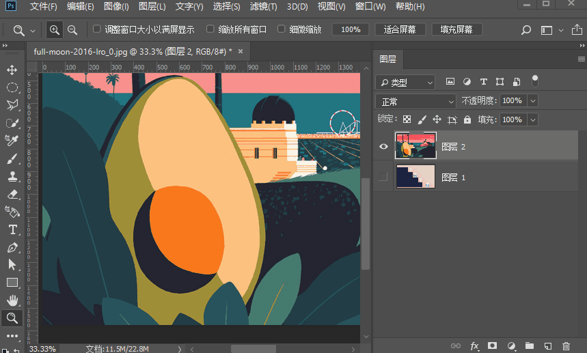This screenshot has height=353, width=587.
Task: Choose zoom out mode in options bar
Action: point(72,29)
